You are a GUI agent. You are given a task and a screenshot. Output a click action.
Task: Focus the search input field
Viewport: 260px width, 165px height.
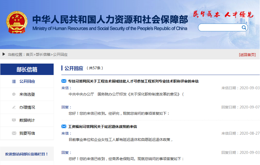point(219,28)
